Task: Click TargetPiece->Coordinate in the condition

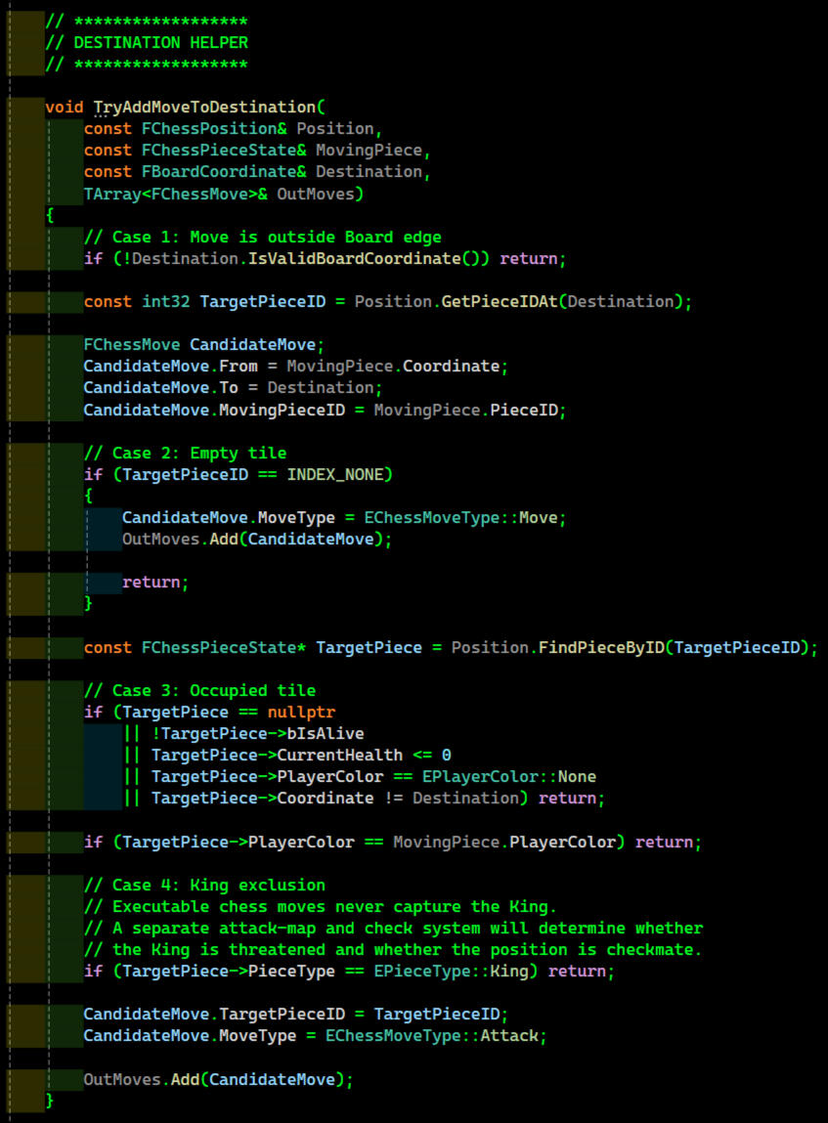Action: coord(262,798)
